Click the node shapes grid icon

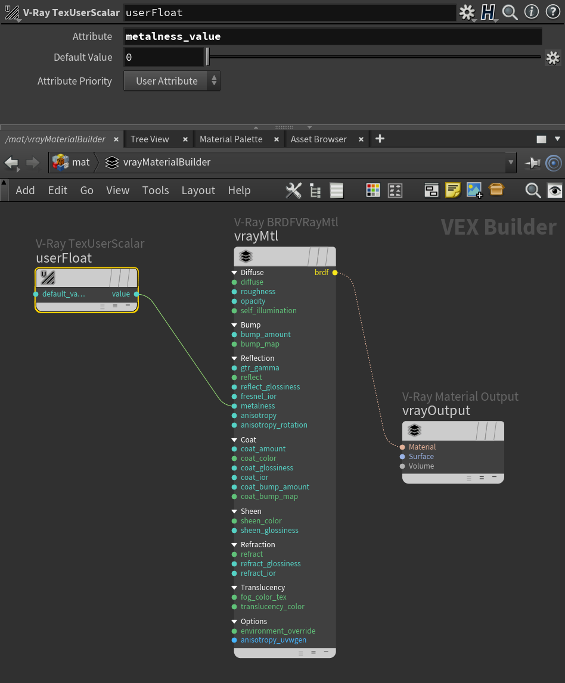pyautogui.click(x=395, y=191)
